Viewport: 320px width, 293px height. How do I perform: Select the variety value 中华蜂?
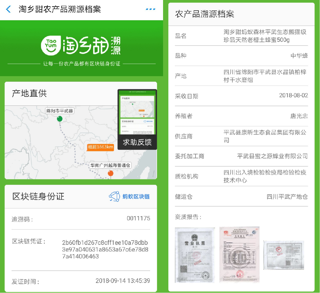click(x=299, y=56)
